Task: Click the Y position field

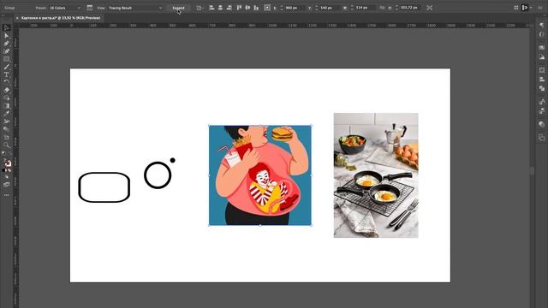Action: tap(329, 8)
